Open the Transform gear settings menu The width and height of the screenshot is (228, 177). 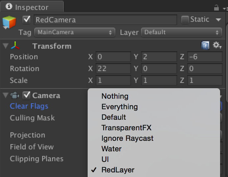(217, 46)
